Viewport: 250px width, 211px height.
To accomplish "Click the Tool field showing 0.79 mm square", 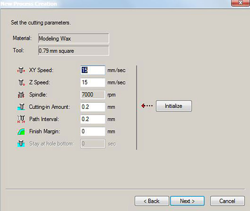I will pyautogui.click(x=74, y=51).
